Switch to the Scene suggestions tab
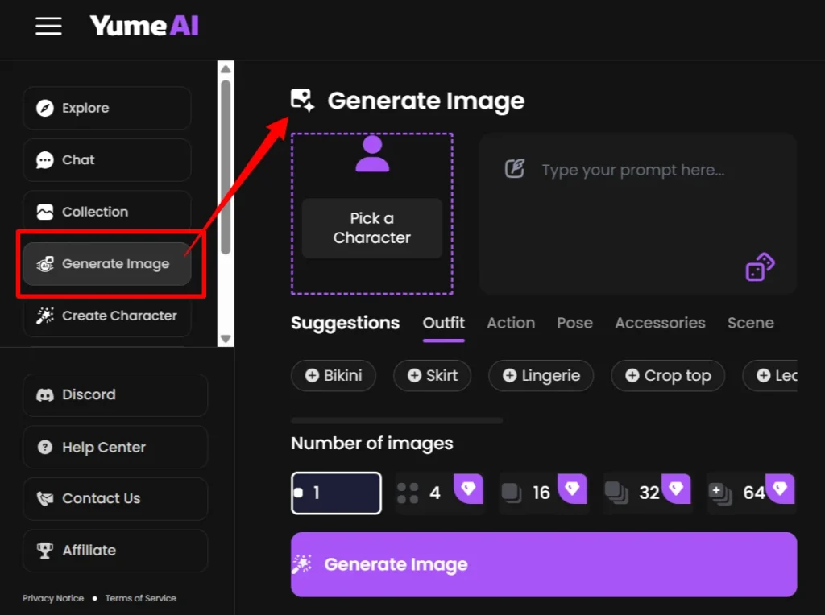The width and height of the screenshot is (825, 615). (x=749, y=323)
